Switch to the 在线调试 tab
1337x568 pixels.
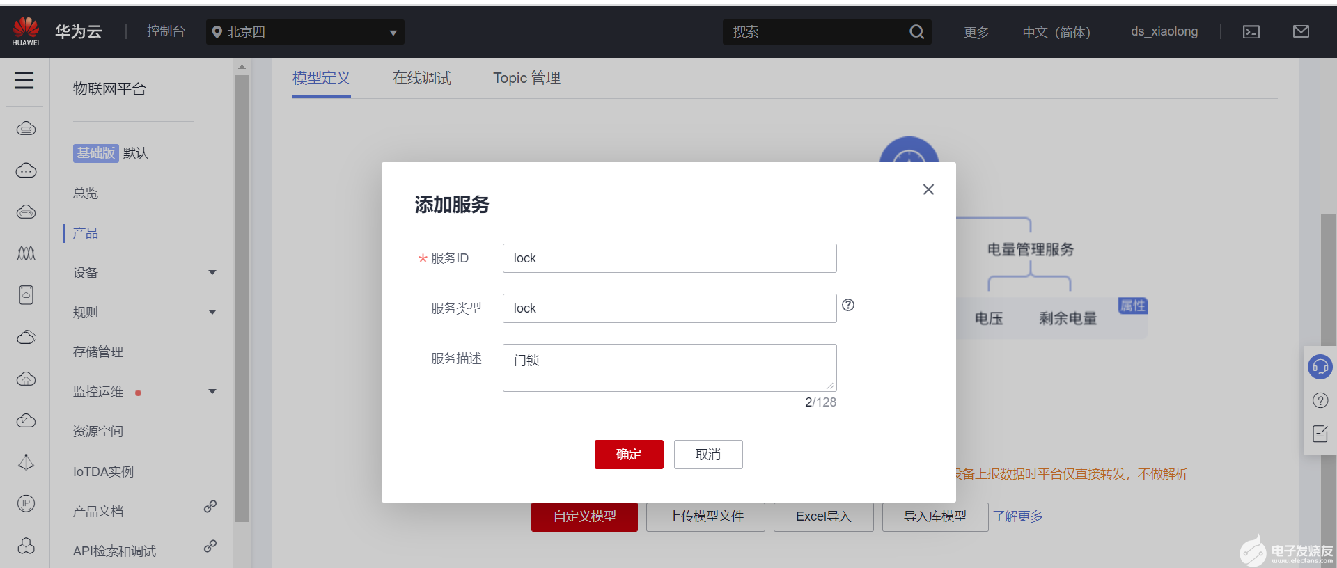422,78
